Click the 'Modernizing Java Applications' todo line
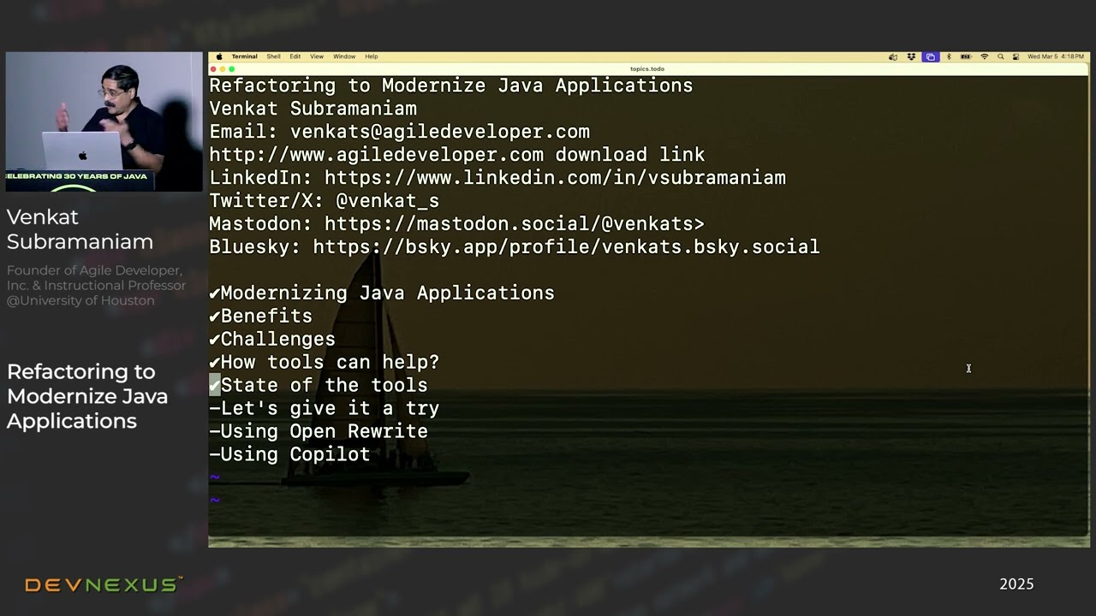The height and width of the screenshot is (616, 1096). (382, 293)
